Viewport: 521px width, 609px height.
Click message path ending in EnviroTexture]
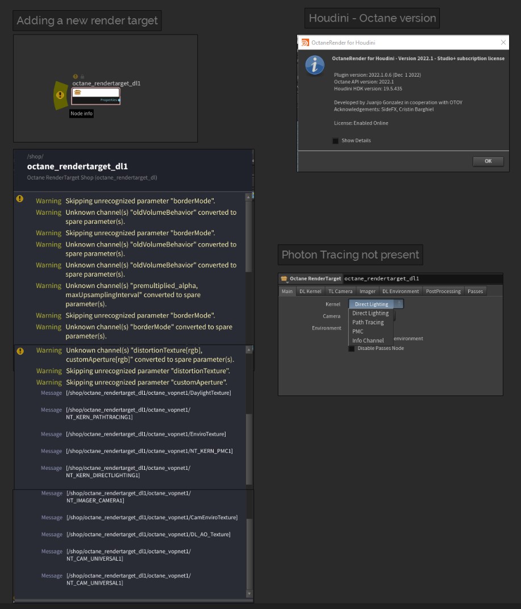[x=145, y=434]
